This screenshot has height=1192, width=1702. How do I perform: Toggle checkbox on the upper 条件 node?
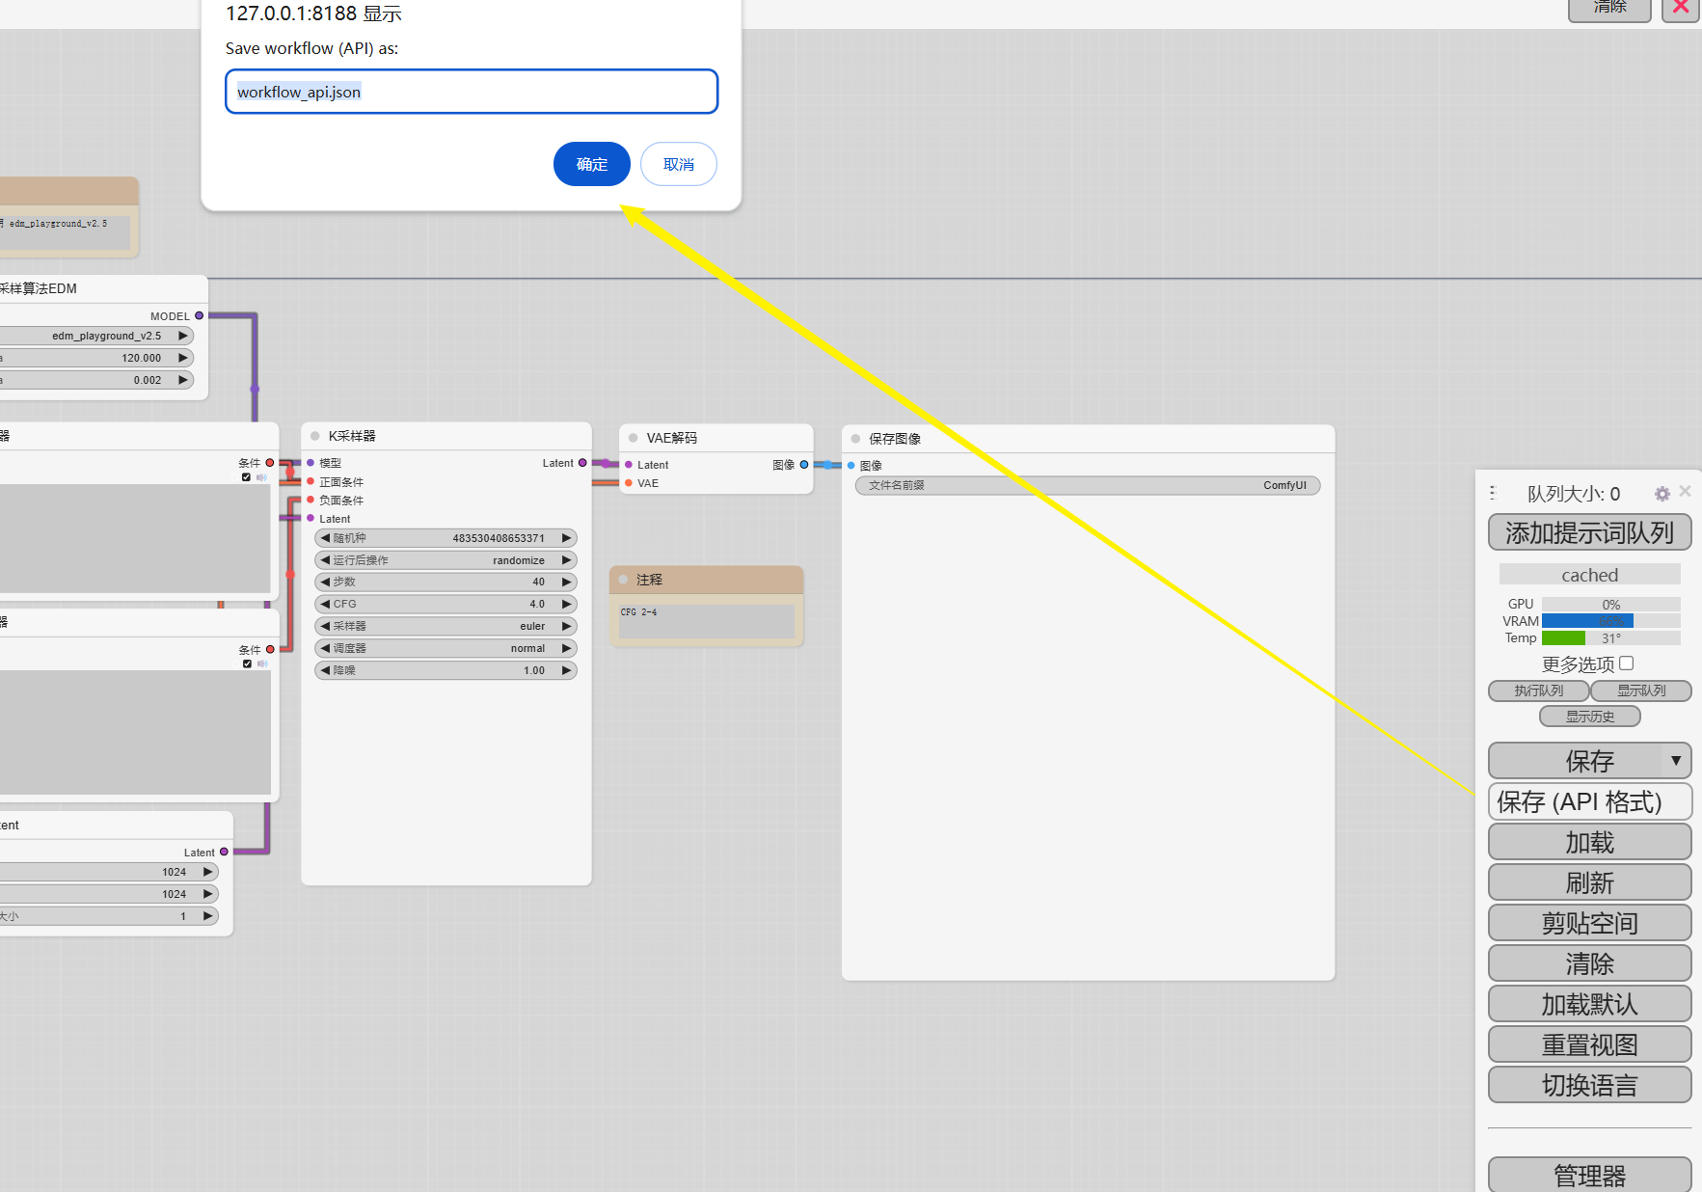click(246, 477)
